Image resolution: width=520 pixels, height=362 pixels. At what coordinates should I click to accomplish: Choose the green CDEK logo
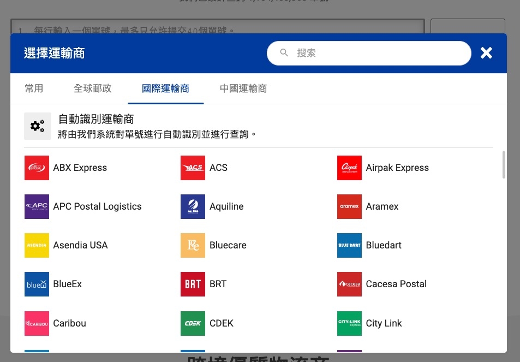(193, 323)
